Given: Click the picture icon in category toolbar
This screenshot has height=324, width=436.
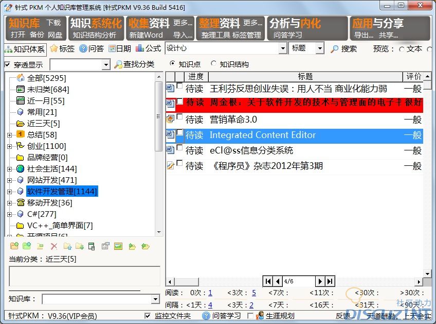Looking at the screenshot, I should click(118, 246).
